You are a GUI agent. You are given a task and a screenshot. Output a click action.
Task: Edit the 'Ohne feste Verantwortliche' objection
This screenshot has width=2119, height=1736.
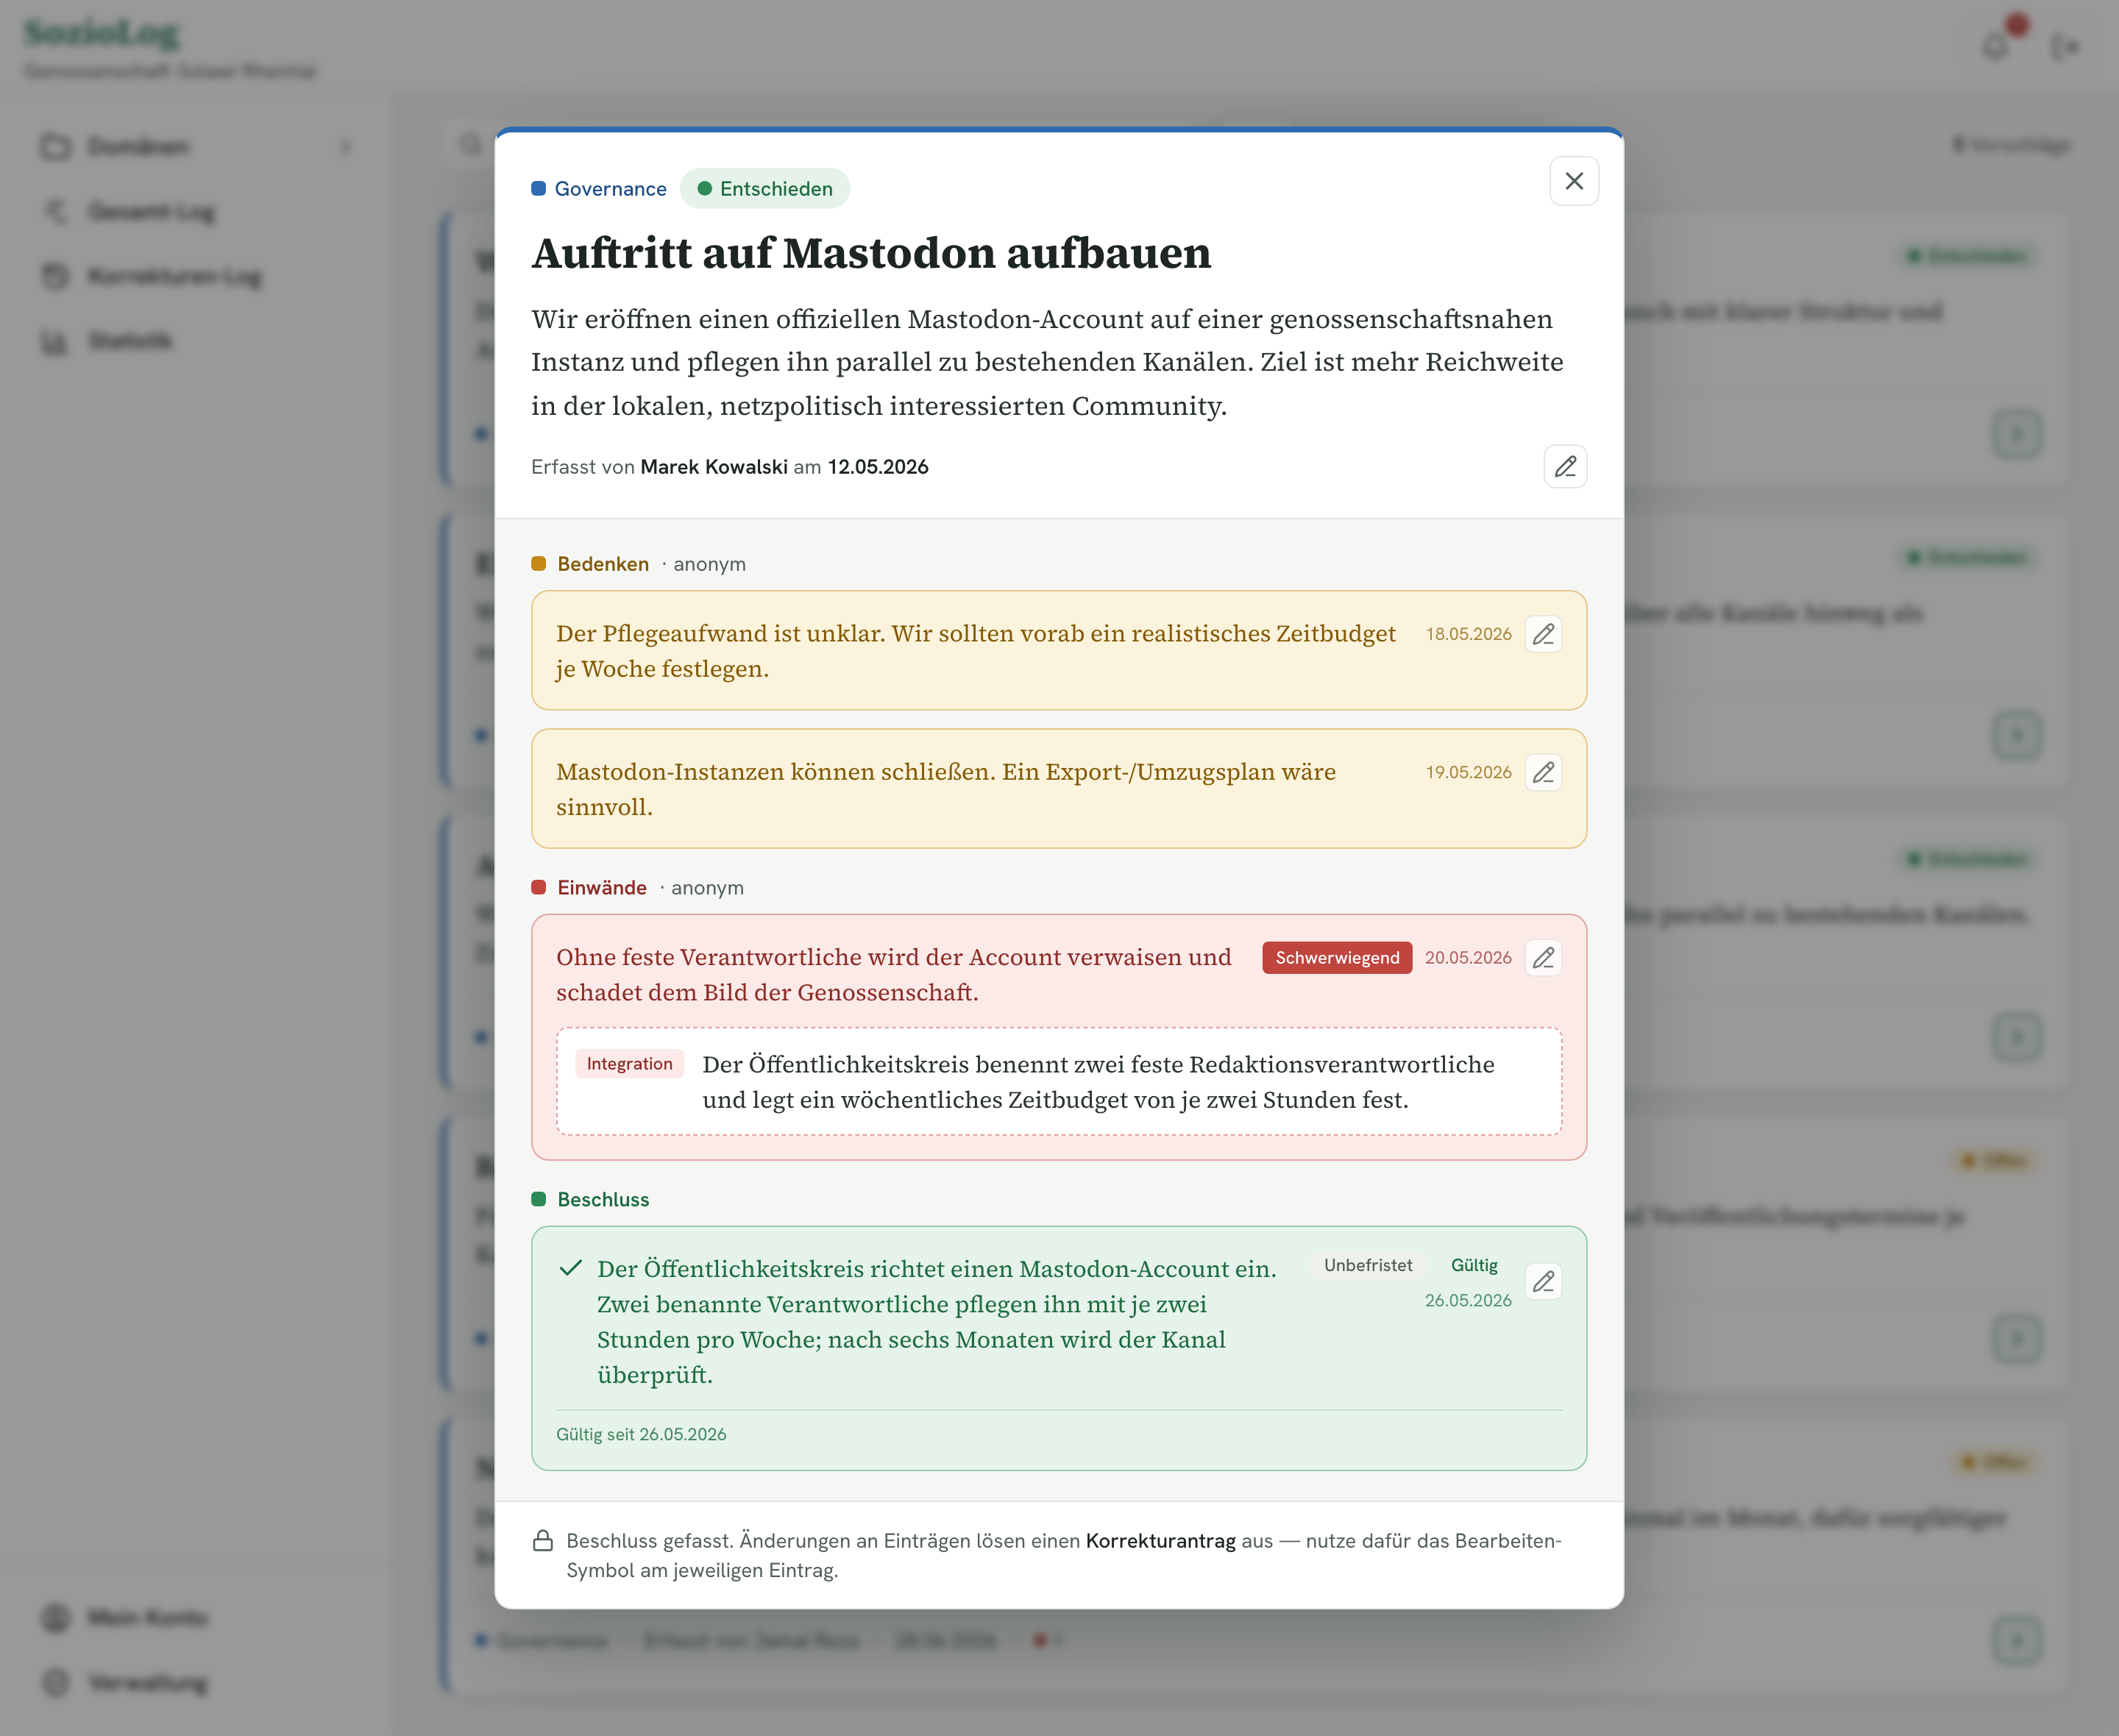(1543, 958)
